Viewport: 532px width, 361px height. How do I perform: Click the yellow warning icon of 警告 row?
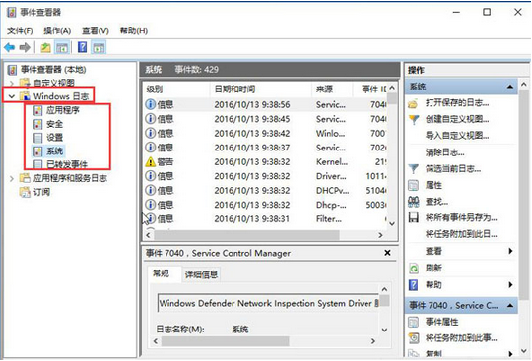(x=150, y=162)
